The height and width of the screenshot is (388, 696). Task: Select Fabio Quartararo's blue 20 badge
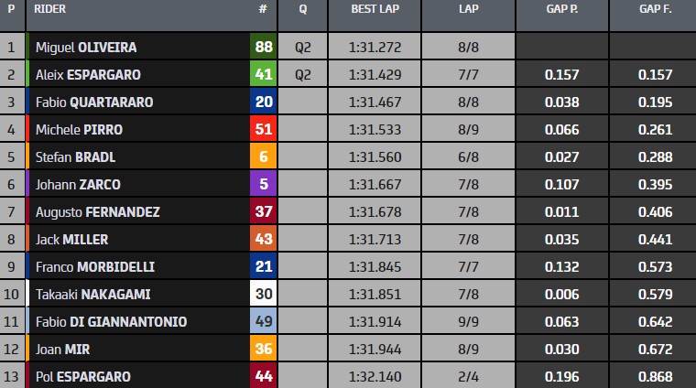[263, 102]
